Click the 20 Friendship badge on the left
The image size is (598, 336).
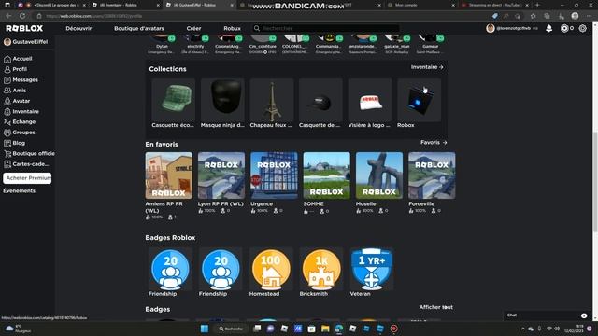(x=170, y=270)
